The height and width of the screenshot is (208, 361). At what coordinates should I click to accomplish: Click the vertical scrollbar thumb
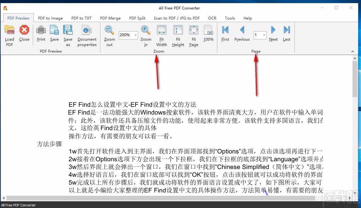pos(355,79)
